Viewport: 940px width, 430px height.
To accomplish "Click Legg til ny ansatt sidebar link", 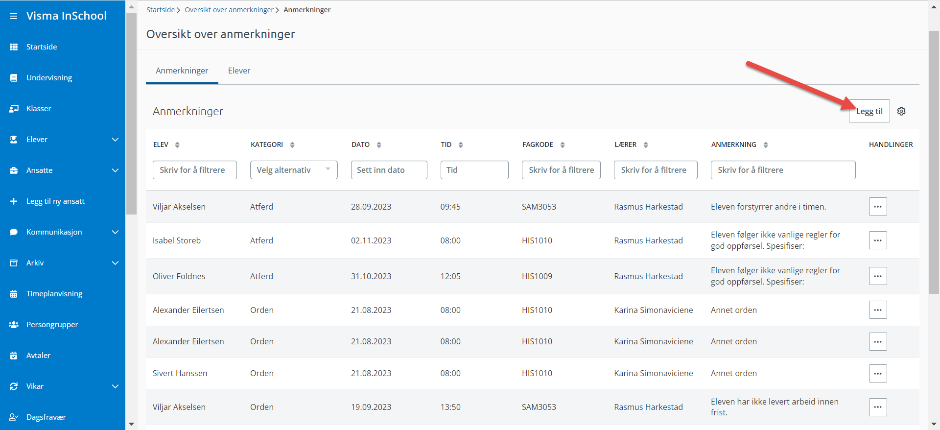I will (x=55, y=201).
